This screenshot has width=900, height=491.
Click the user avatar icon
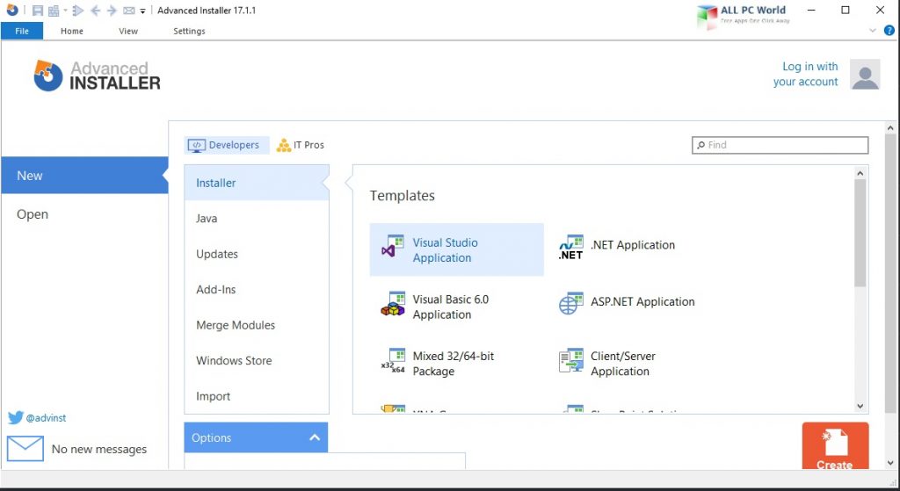[x=865, y=74]
